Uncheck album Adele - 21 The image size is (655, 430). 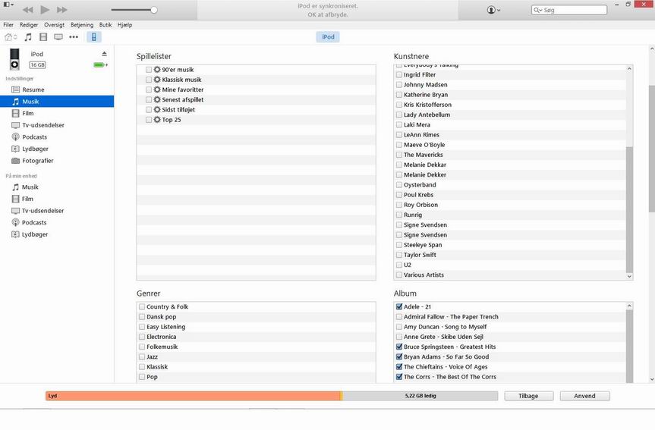(399, 307)
